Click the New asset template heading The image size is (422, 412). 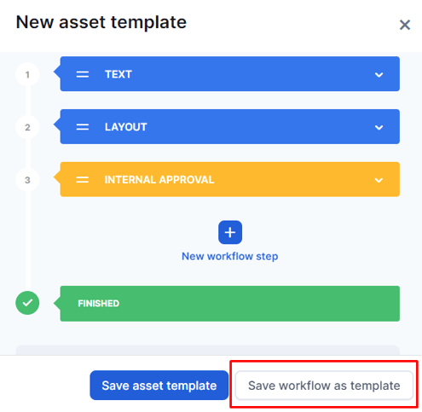(101, 22)
